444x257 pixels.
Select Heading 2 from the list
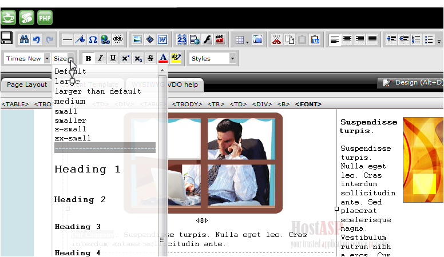[x=80, y=199]
